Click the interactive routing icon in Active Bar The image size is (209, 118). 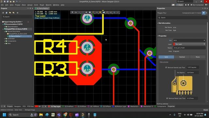93,12
